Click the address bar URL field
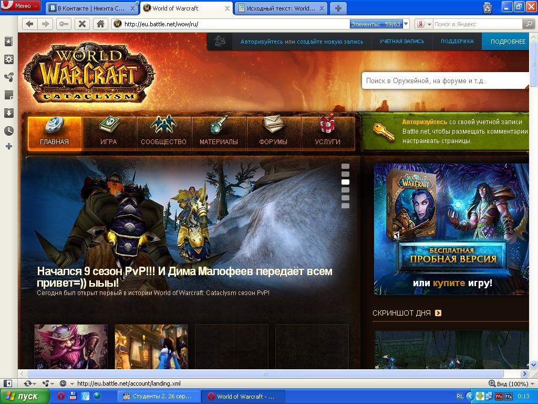 click(236, 24)
